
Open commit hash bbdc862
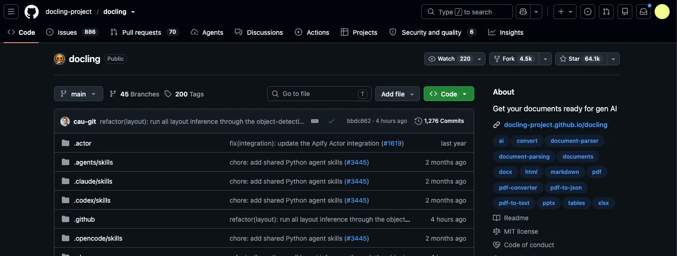click(359, 121)
